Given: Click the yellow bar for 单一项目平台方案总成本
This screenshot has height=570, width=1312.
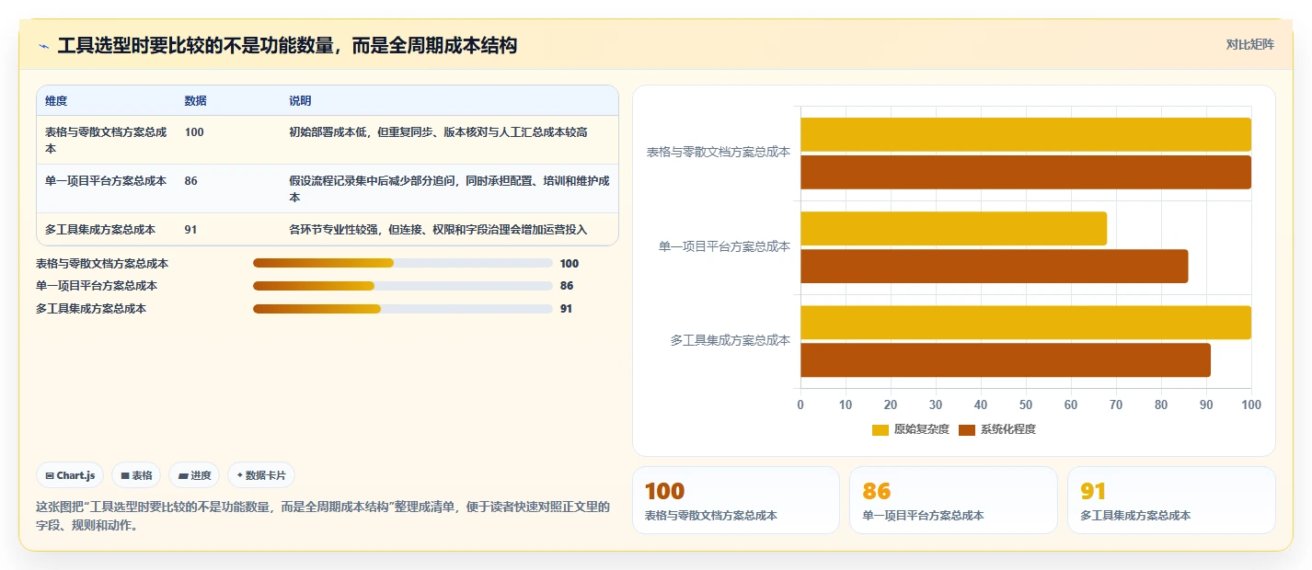Looking at the screenshot, I should 954,228.
